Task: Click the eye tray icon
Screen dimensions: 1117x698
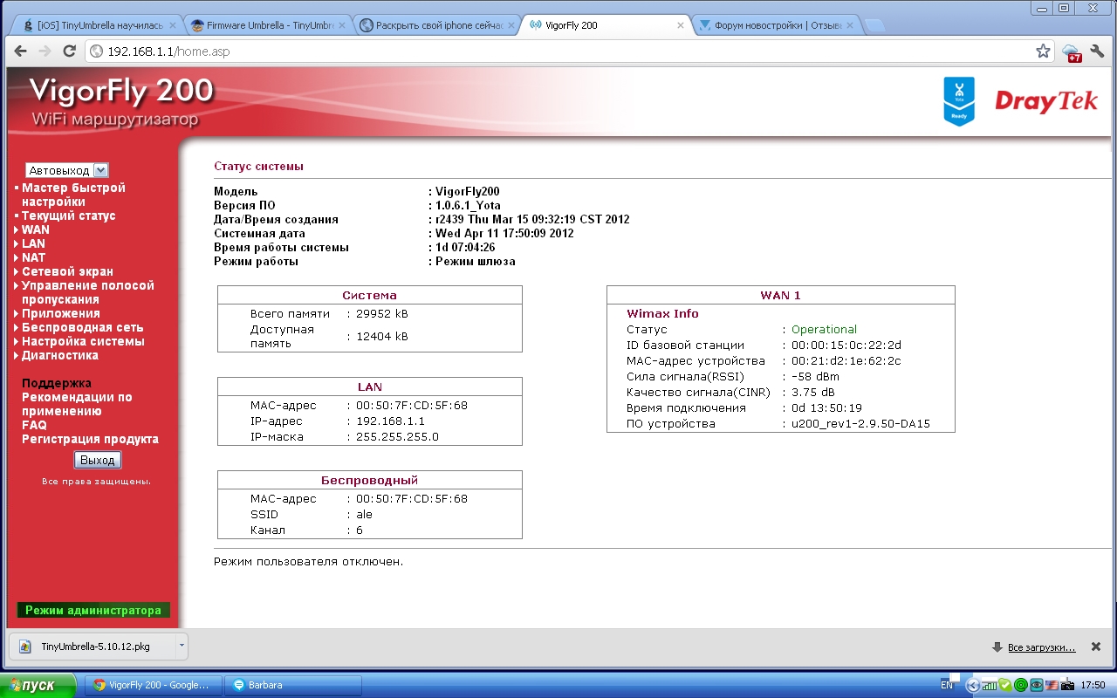Action: [1037, 685]
